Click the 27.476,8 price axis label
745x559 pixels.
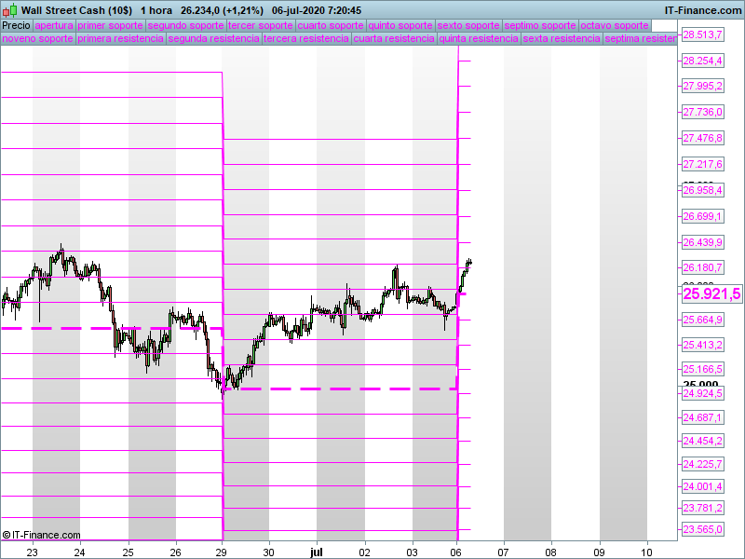pyautogui.click(x=703, y=138)
